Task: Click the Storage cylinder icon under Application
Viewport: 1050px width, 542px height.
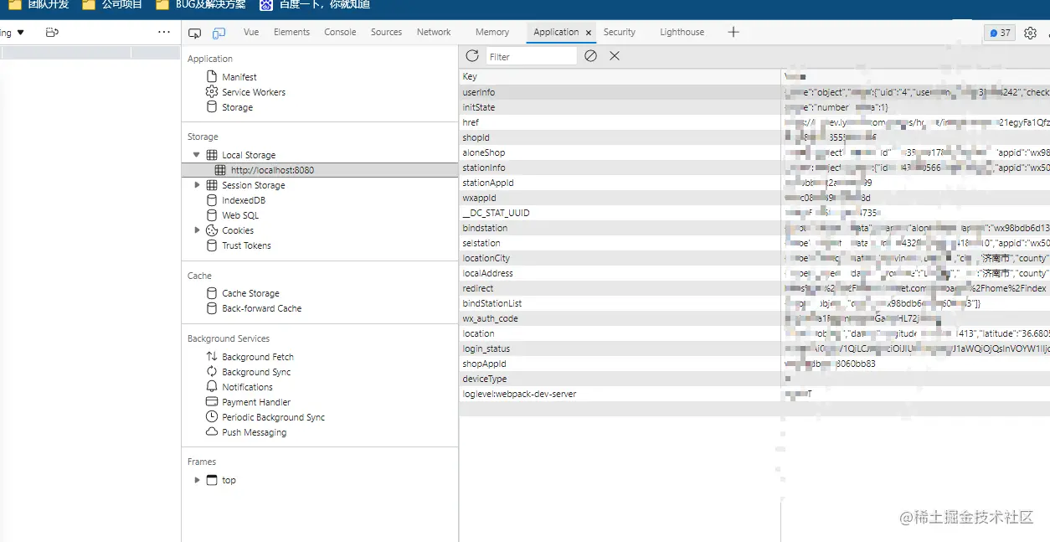Action: [x=212, y=106]
